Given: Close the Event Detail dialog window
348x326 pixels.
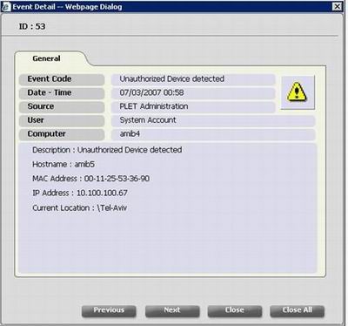Looking at the screenshot, I should click(337, 6).
